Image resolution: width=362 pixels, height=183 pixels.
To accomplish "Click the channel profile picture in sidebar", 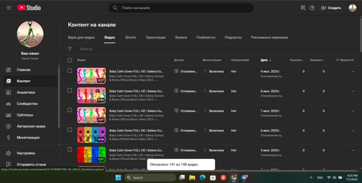I will tap(30, 34).
